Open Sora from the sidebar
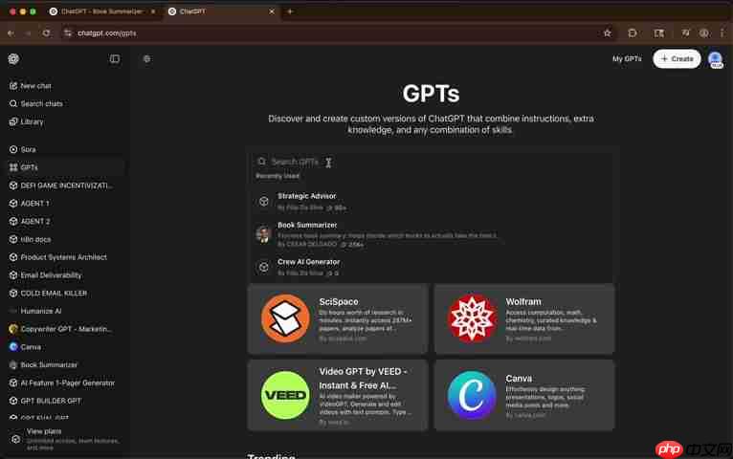The height and width of the screenshot is (459, 733). pyautogui.click(x=22, y=149)
